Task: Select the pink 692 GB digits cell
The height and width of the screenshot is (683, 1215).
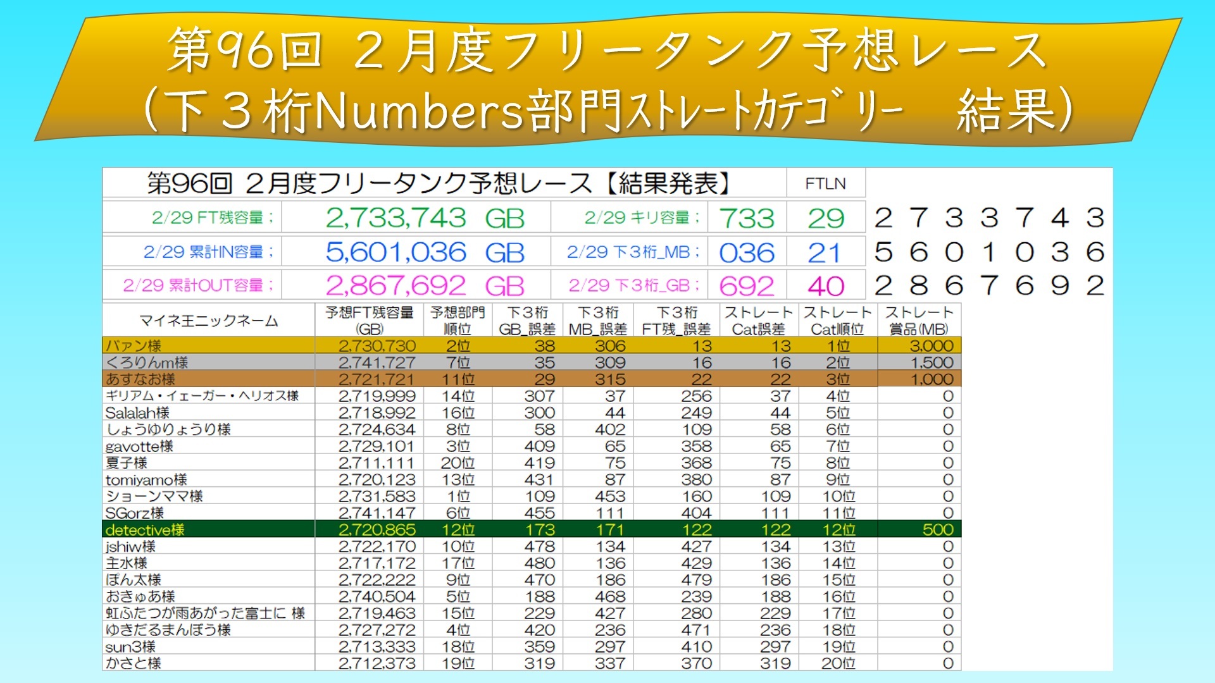Action: coord(747,286)
